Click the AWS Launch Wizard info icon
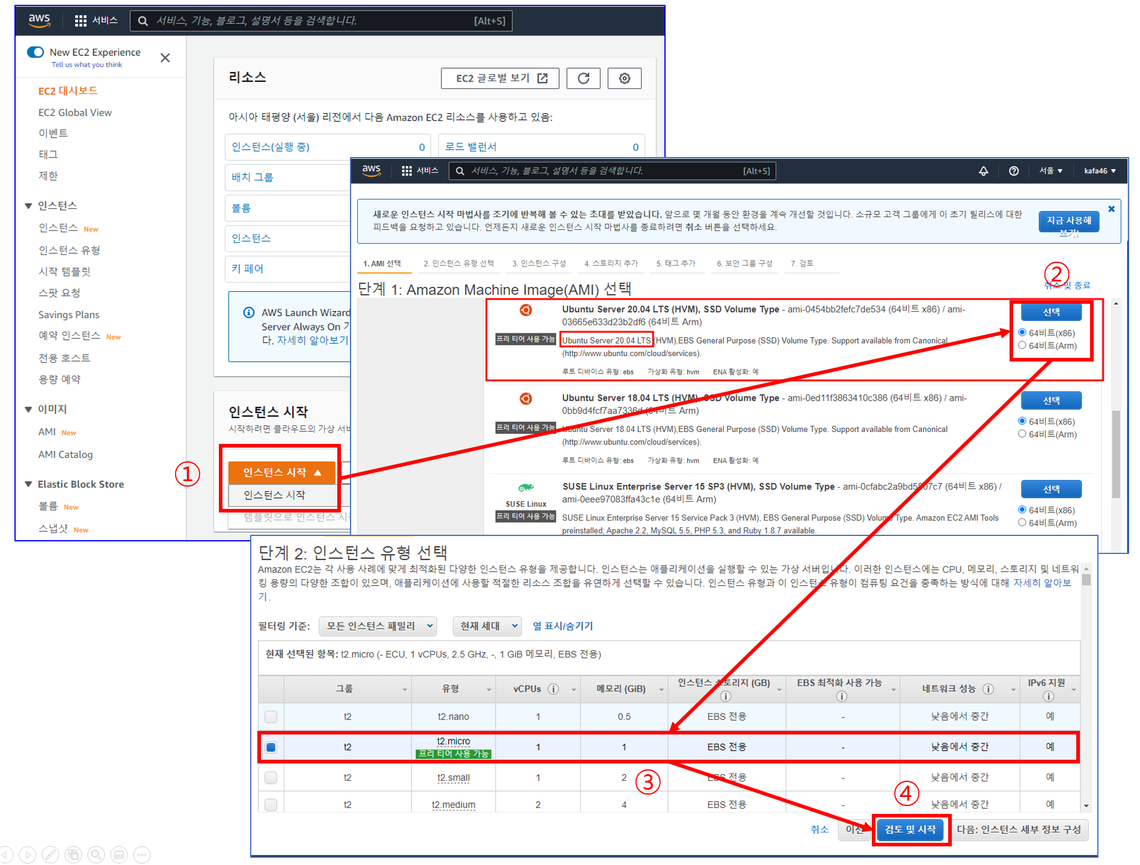This screenshot has height=865, width=1140. coord(248,313)
